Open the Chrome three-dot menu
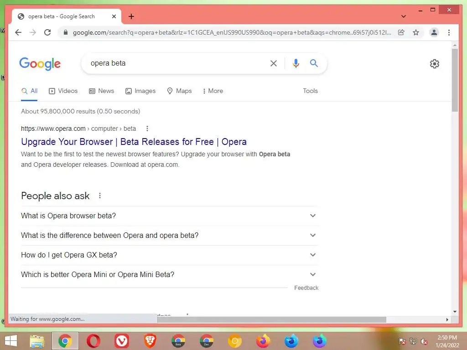 (x=449, y=32)
